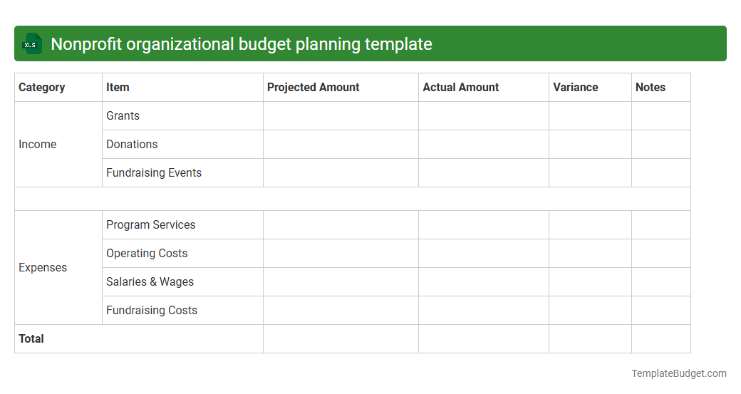Click Notes cell for Grants

[661, 115]
